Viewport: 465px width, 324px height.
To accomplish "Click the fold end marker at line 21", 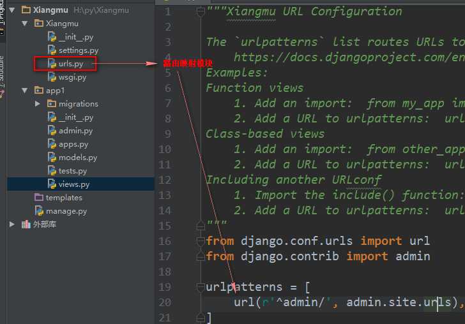I will [x=201, y=318].
